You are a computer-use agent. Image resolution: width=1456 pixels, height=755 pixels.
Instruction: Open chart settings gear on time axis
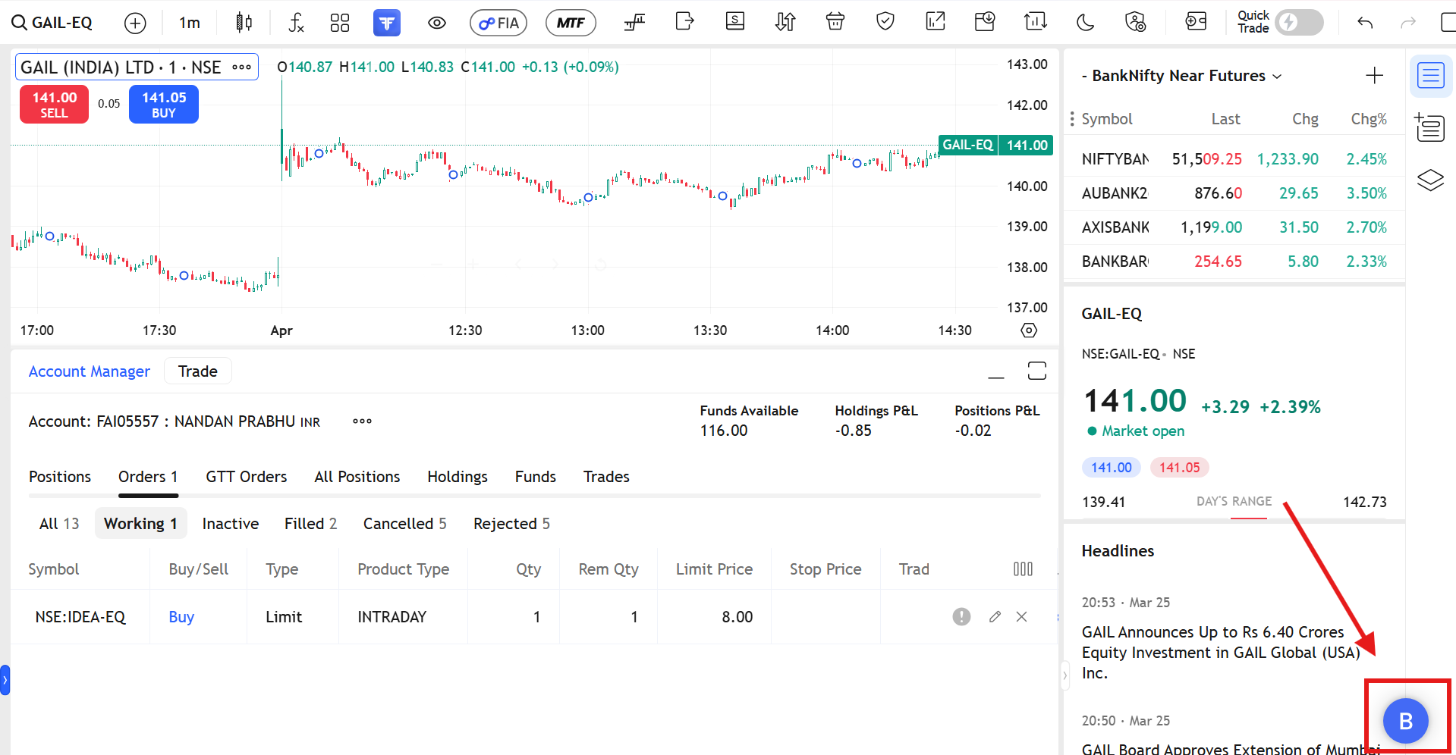[1029, 331]
